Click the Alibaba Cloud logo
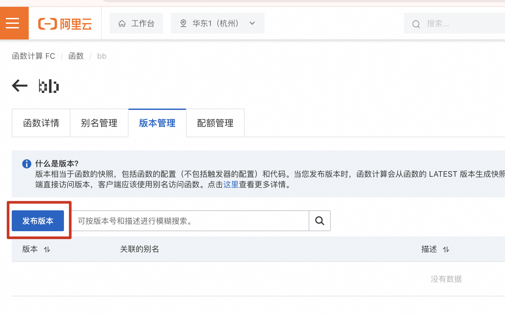The image size is (505, 315). coord(65,24)
